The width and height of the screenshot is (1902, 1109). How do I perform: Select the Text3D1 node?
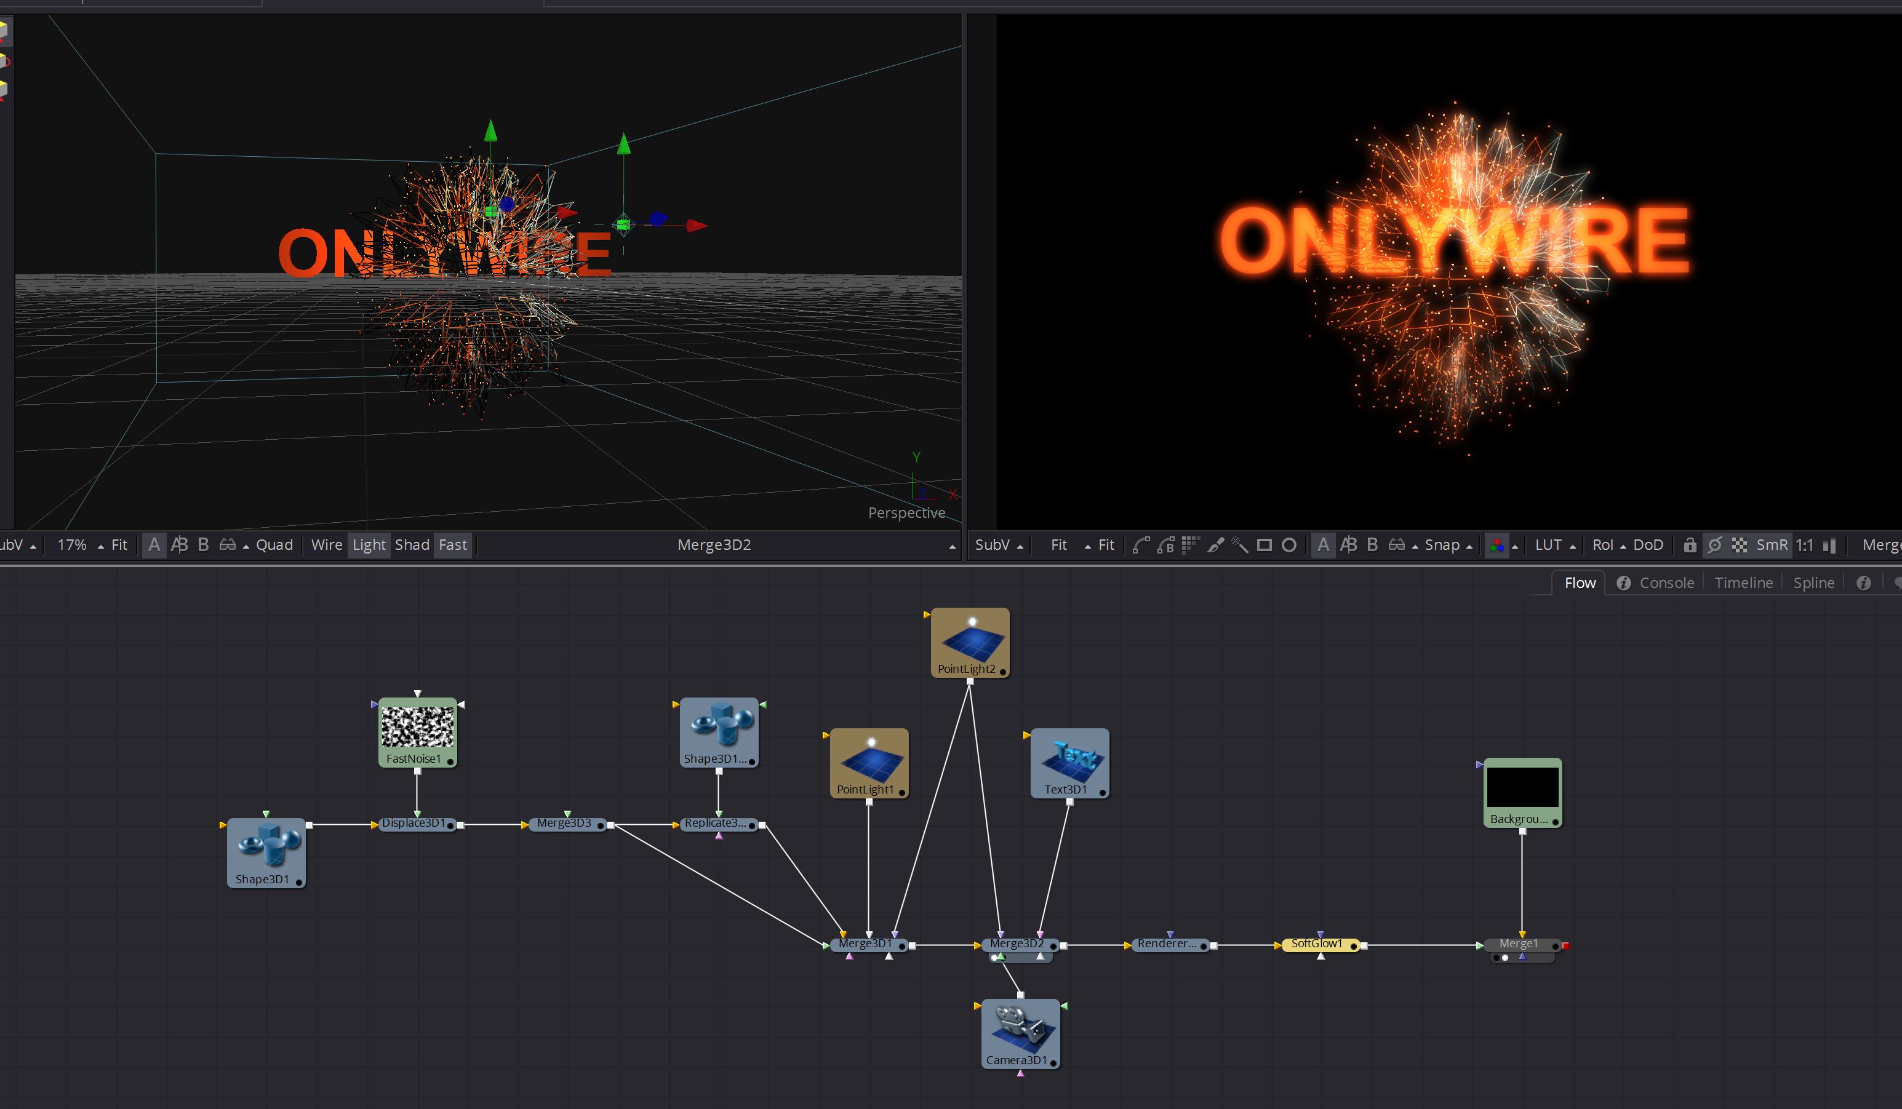1069,763
